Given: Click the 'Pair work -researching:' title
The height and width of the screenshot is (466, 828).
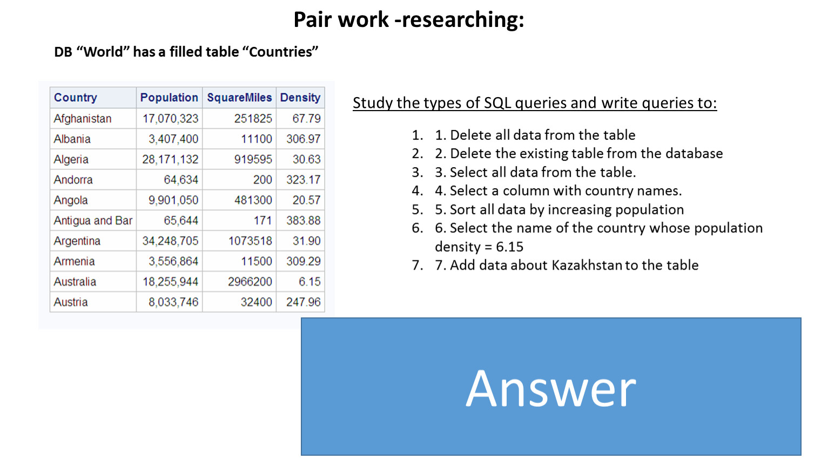Looking at the screenshot, I should pos(409,19).
